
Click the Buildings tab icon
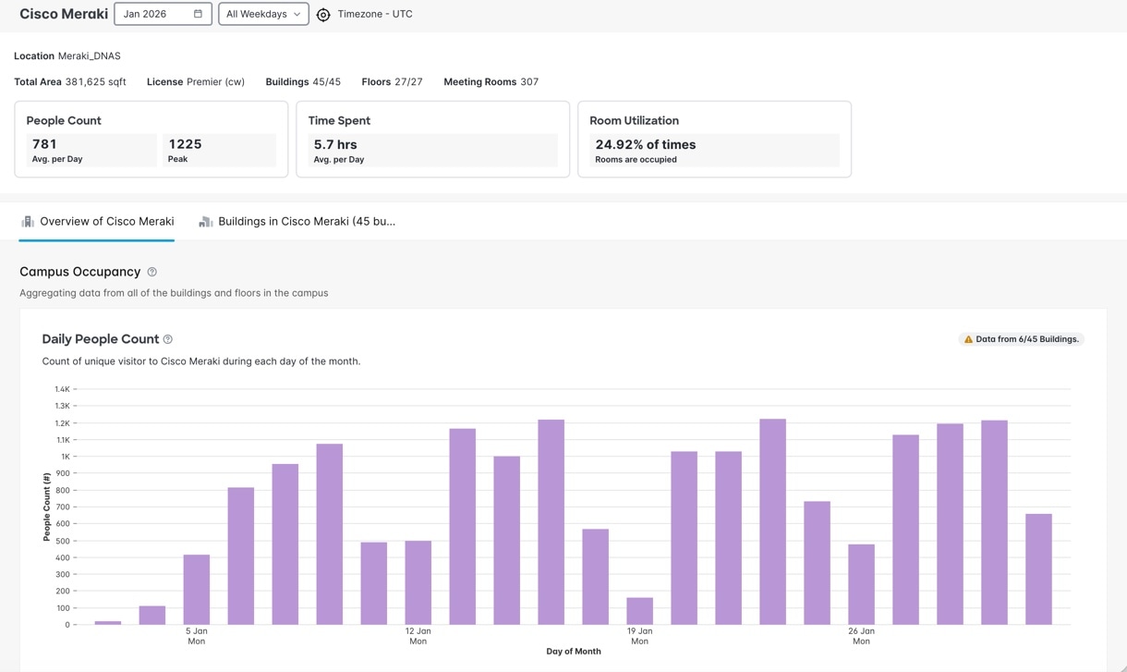[x=206, y=222]
